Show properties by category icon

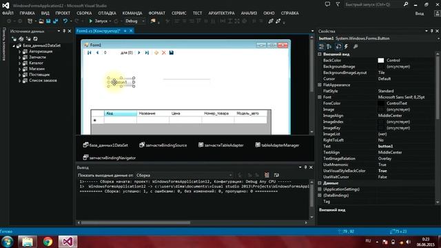tap(322, 46)
